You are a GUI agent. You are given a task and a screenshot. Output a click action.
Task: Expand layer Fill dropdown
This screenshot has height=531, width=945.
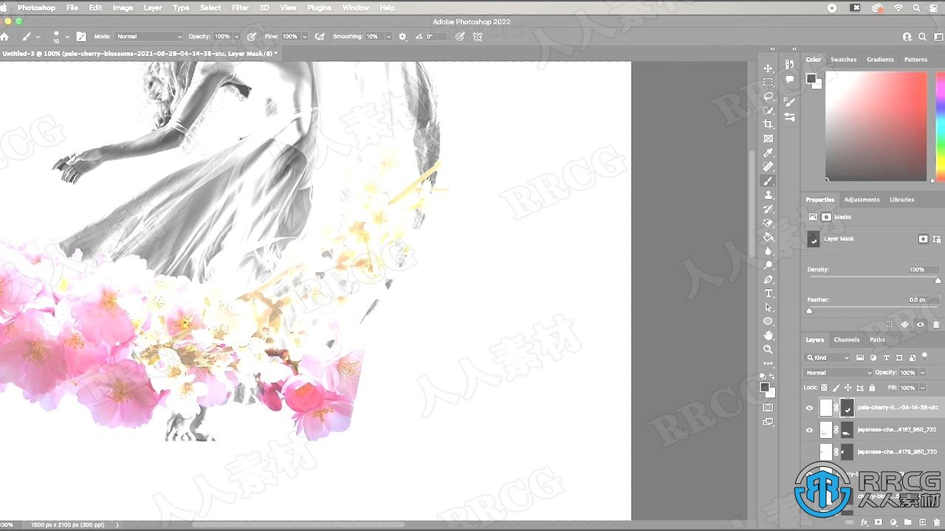[x=923, y=387]
